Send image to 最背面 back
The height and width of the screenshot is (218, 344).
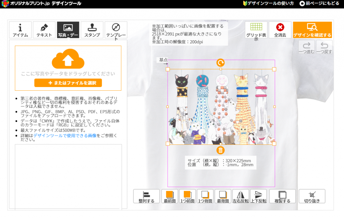click(x=223, y=196)
